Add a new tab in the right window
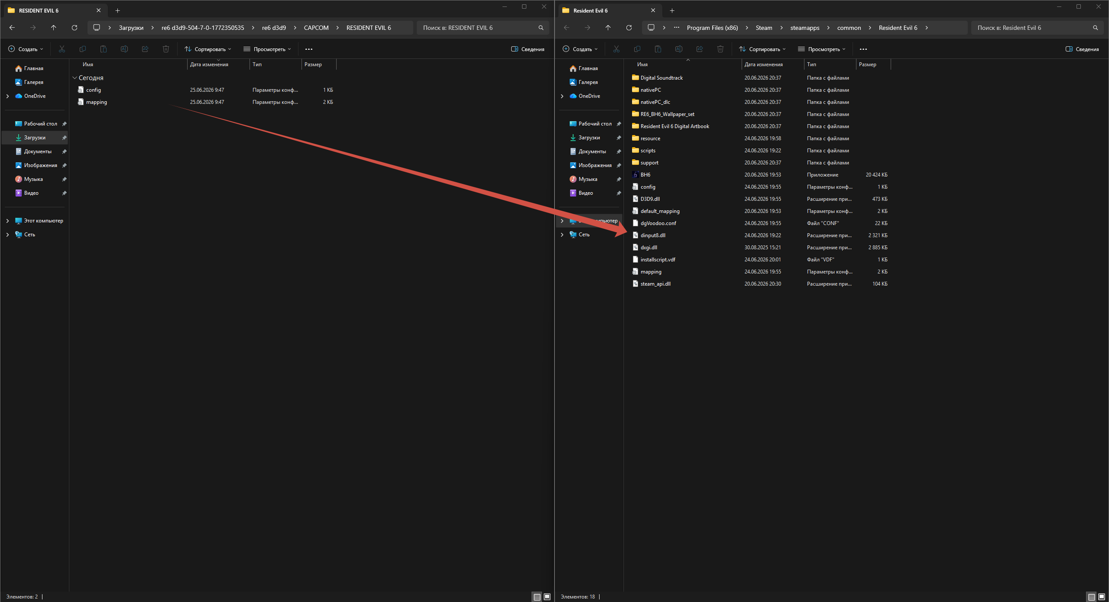 pyautogui.click(x=672, y=10)
